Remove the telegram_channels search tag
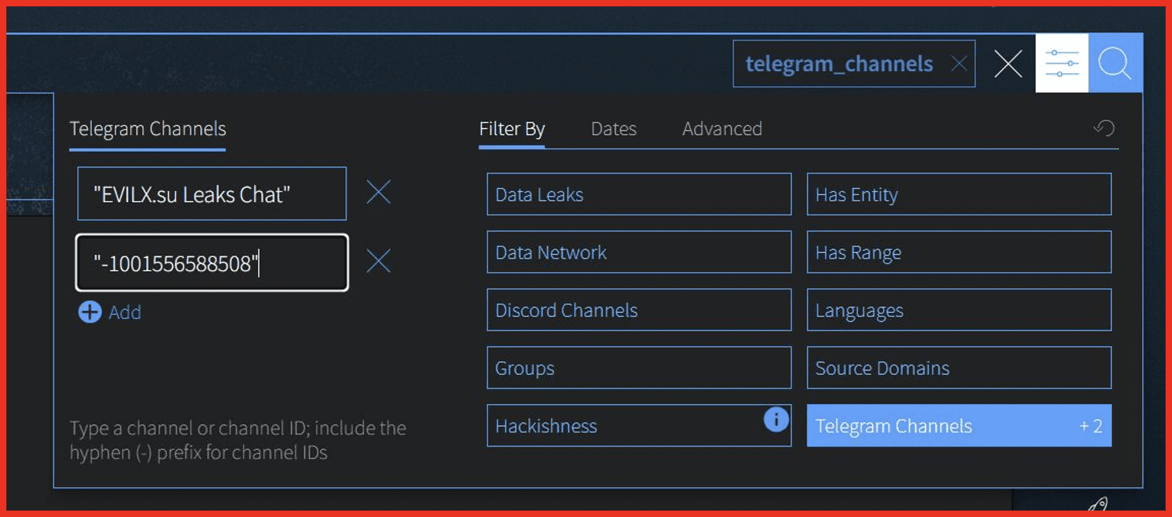This screenshot has width=1172, height=517. coord(959,63)
